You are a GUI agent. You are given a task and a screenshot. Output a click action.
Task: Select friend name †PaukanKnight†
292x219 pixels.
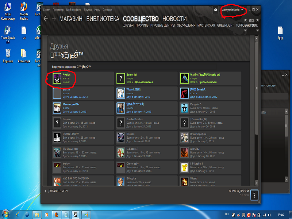click(199, 119)
